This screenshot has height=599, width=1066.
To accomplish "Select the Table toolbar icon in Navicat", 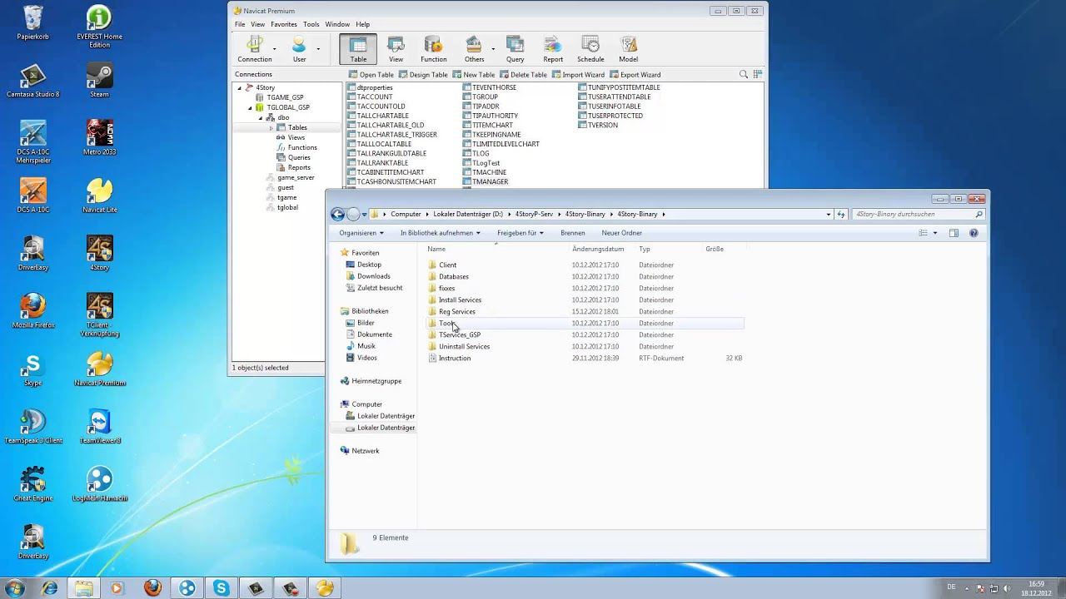I will [358, 50].
